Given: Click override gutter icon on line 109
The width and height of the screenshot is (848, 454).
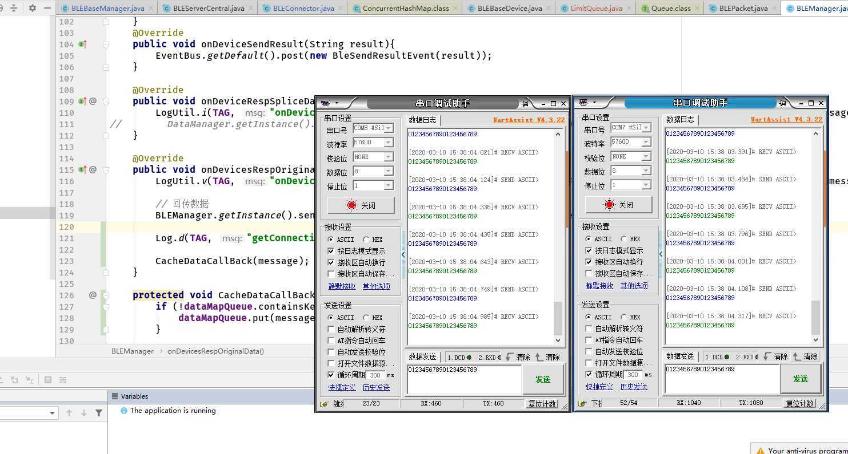Looking at the screenshot, I should [x=82, y=101].
